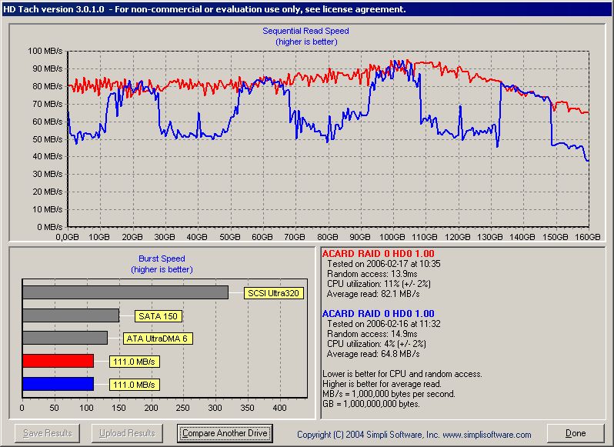
Task: Click the 111.0 MB/s label beside red bar
Action: tap(136, 362)
